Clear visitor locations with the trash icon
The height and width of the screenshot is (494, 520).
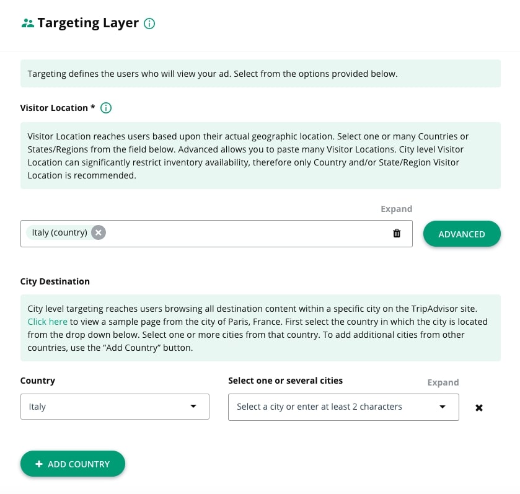point(397,233)
